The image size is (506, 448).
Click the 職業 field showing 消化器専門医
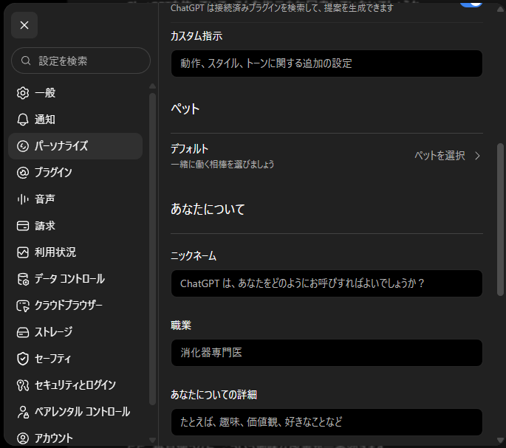click(326, 353)
